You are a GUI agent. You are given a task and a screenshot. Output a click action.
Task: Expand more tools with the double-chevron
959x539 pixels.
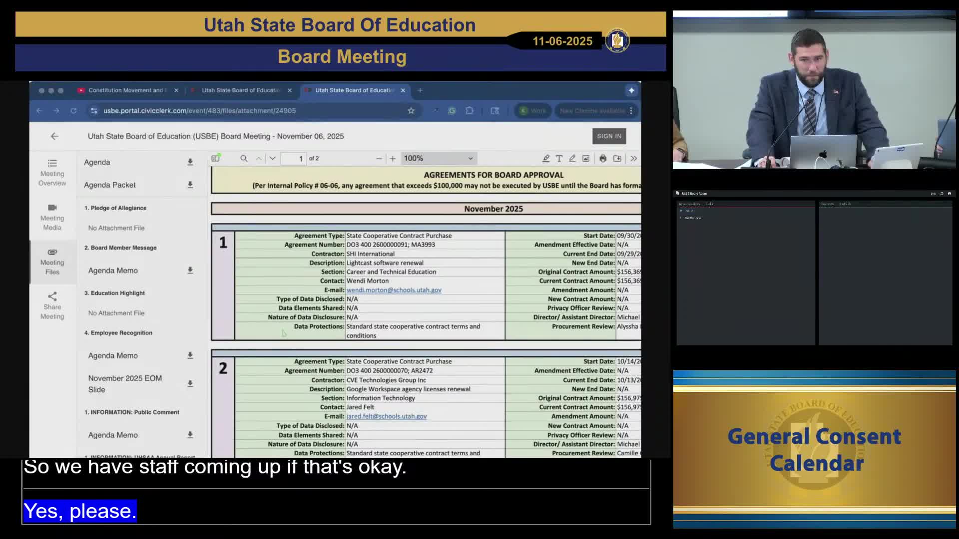pyautogui.click(x=633, y=158)
